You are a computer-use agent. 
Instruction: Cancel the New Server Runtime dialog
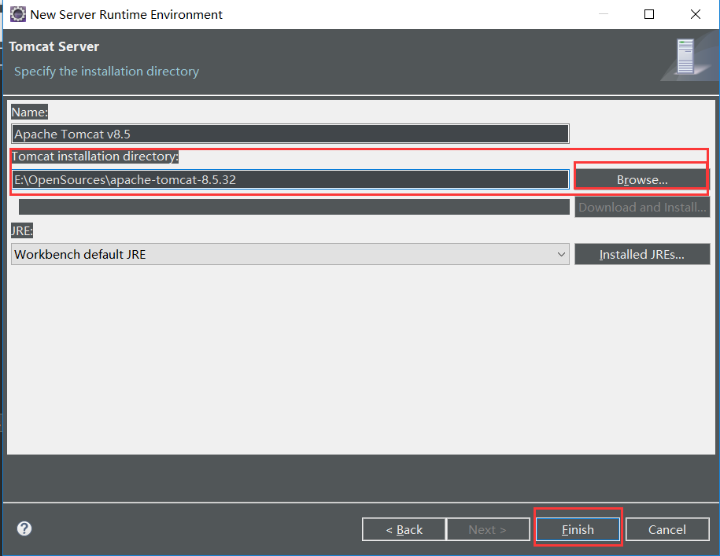667,529
